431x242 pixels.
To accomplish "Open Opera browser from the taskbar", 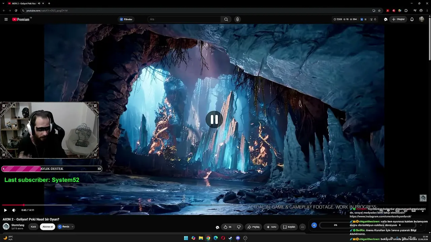I will coord(223,238).
